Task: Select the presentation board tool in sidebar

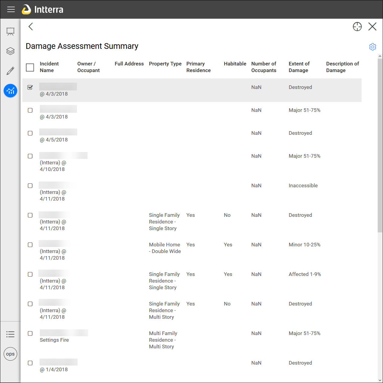Action: point(10,31)
